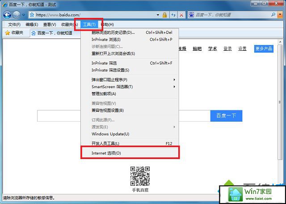Click the search box in the toolbar
Image resolution: width=286 pixels, height=204 pixels.
pyautogui.click(x=232, y=15)
